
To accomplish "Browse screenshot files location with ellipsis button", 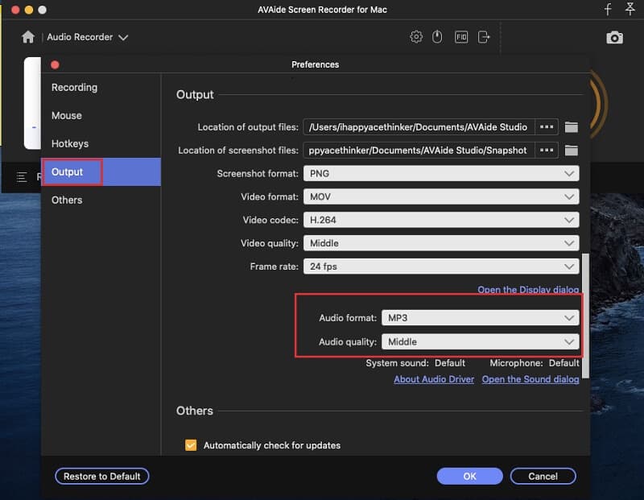I will [x=547, y=150].
